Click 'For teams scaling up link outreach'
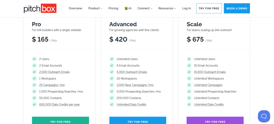The image size is (274, 124). click(x=209, y=30)
